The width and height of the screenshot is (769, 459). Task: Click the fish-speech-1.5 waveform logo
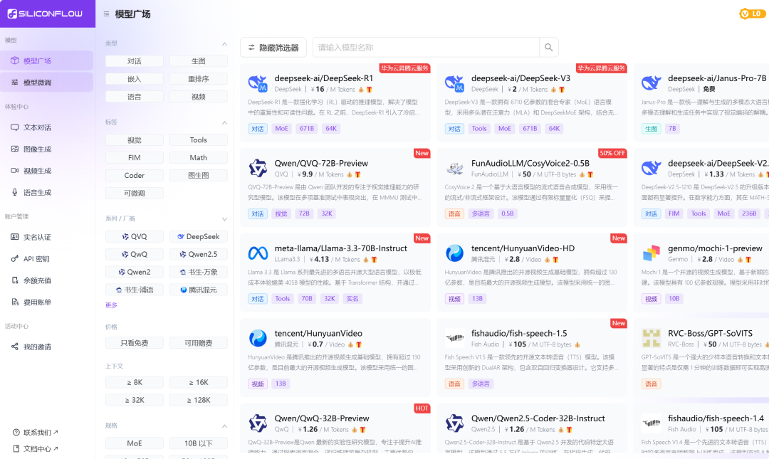point(454,338)
